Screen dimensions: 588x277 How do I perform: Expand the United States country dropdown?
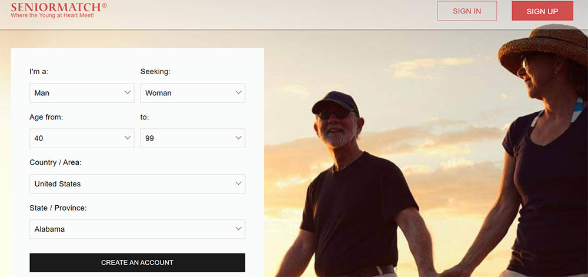(x=137, y=183)
